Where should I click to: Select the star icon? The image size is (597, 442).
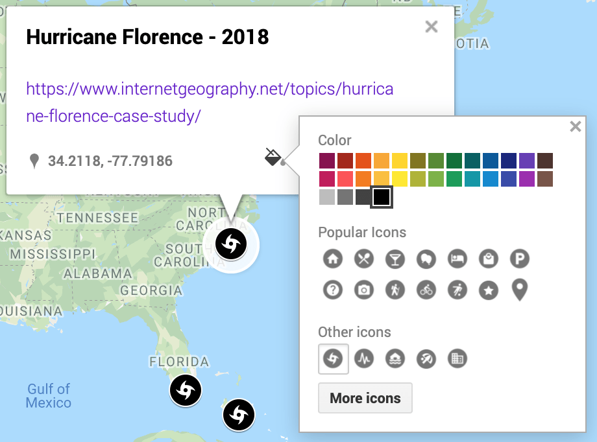[x=488, y=290]
